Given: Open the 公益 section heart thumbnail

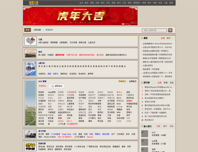Looking at the screenshot, I should pos(30,41).
